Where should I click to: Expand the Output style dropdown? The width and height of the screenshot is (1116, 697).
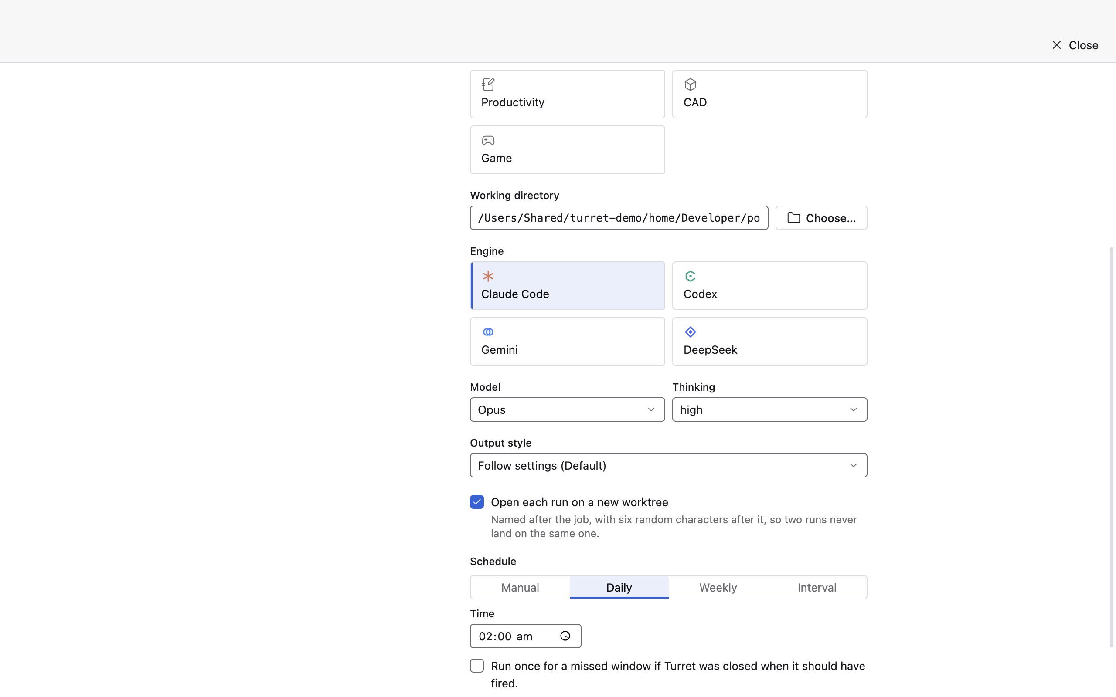coord(668,465)
